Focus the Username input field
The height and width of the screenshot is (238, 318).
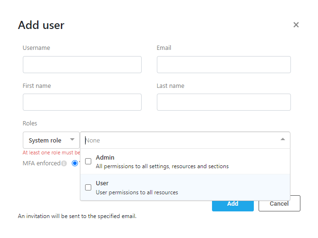point(82,65)
